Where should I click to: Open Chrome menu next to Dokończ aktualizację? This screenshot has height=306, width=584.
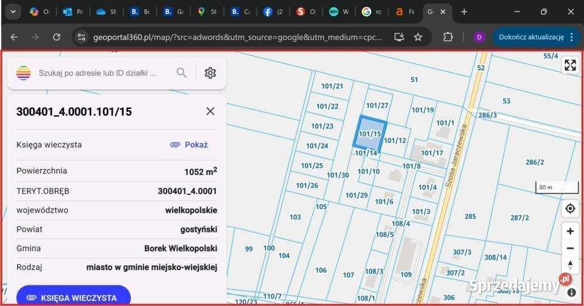click(571, 37)
